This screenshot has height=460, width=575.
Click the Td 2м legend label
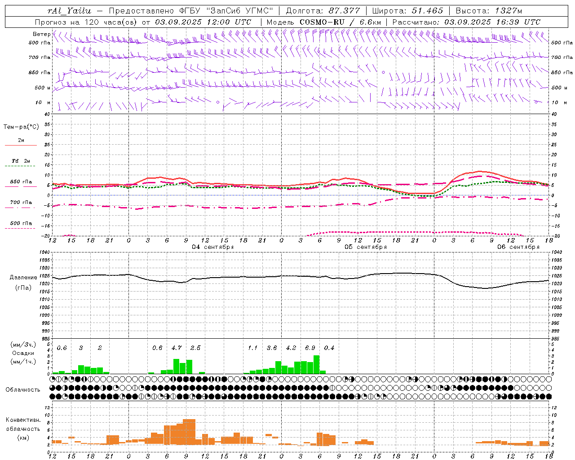(x=21, y=161)
